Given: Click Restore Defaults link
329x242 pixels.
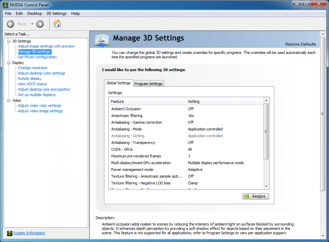Looking at the screenshot, I should click(x=300, y=44).
